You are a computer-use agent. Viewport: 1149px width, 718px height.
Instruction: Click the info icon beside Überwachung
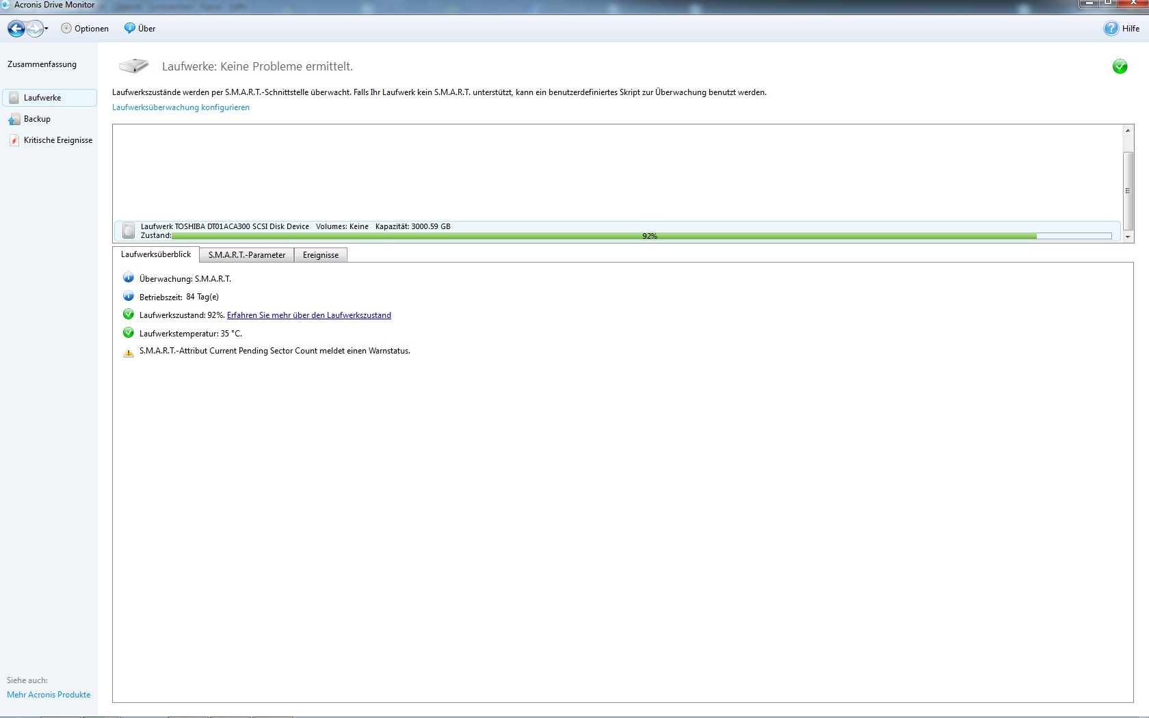point(128,278)
